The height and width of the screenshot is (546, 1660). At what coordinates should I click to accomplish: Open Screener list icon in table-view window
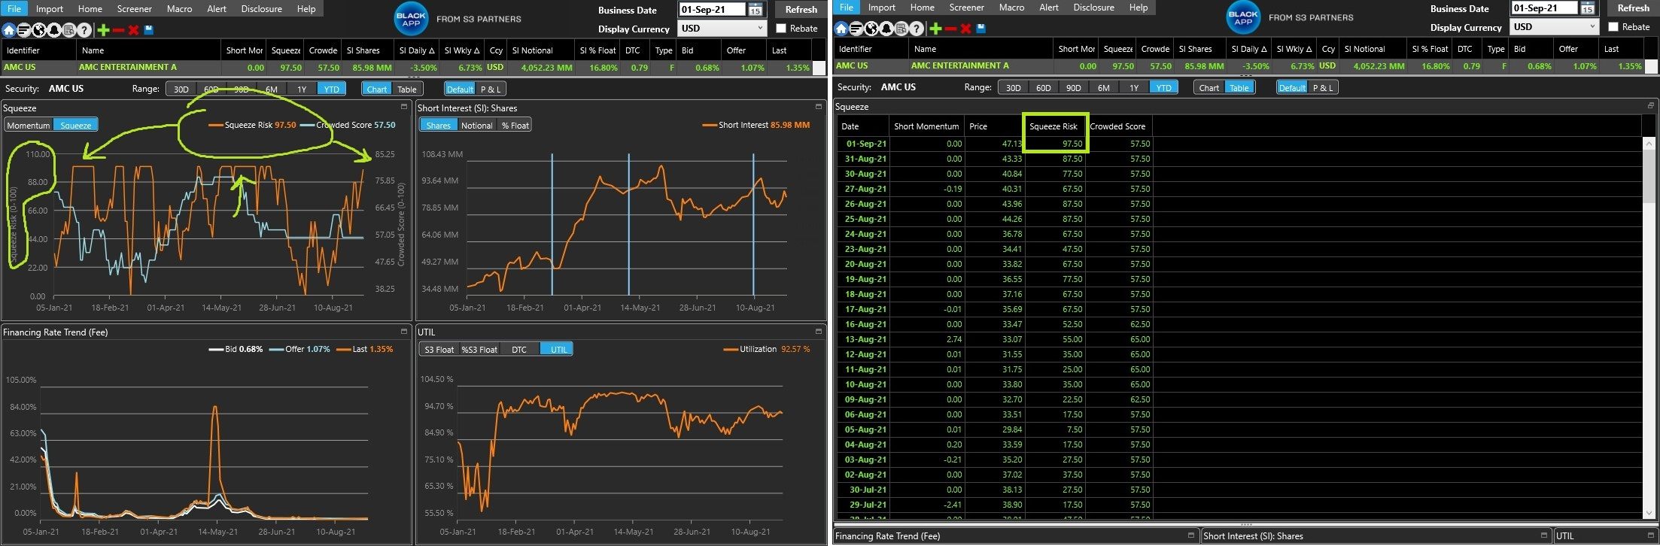pos(856,29)
